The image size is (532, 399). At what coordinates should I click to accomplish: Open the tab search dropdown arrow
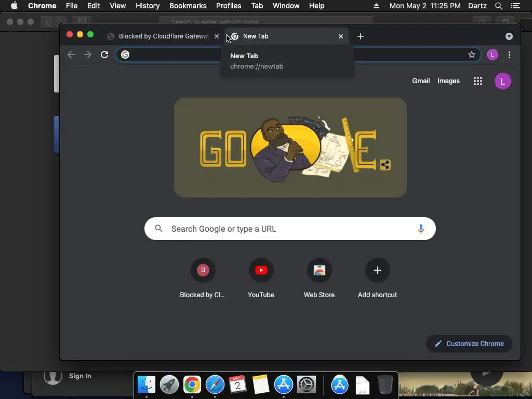509,36
